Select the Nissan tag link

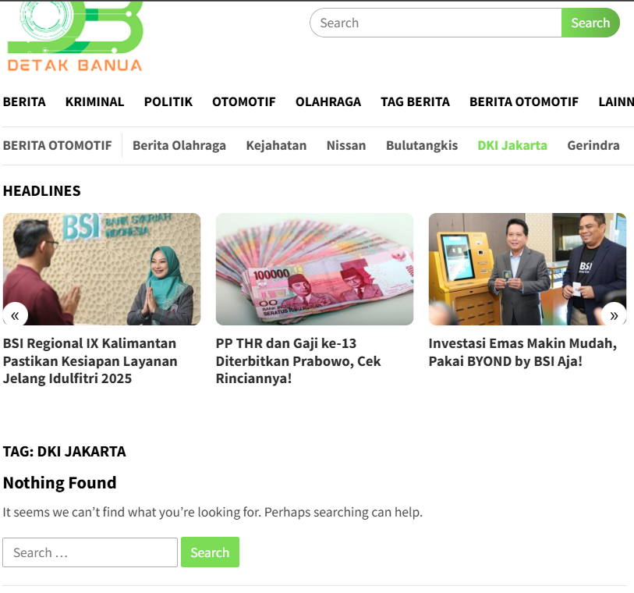(346, 145)
